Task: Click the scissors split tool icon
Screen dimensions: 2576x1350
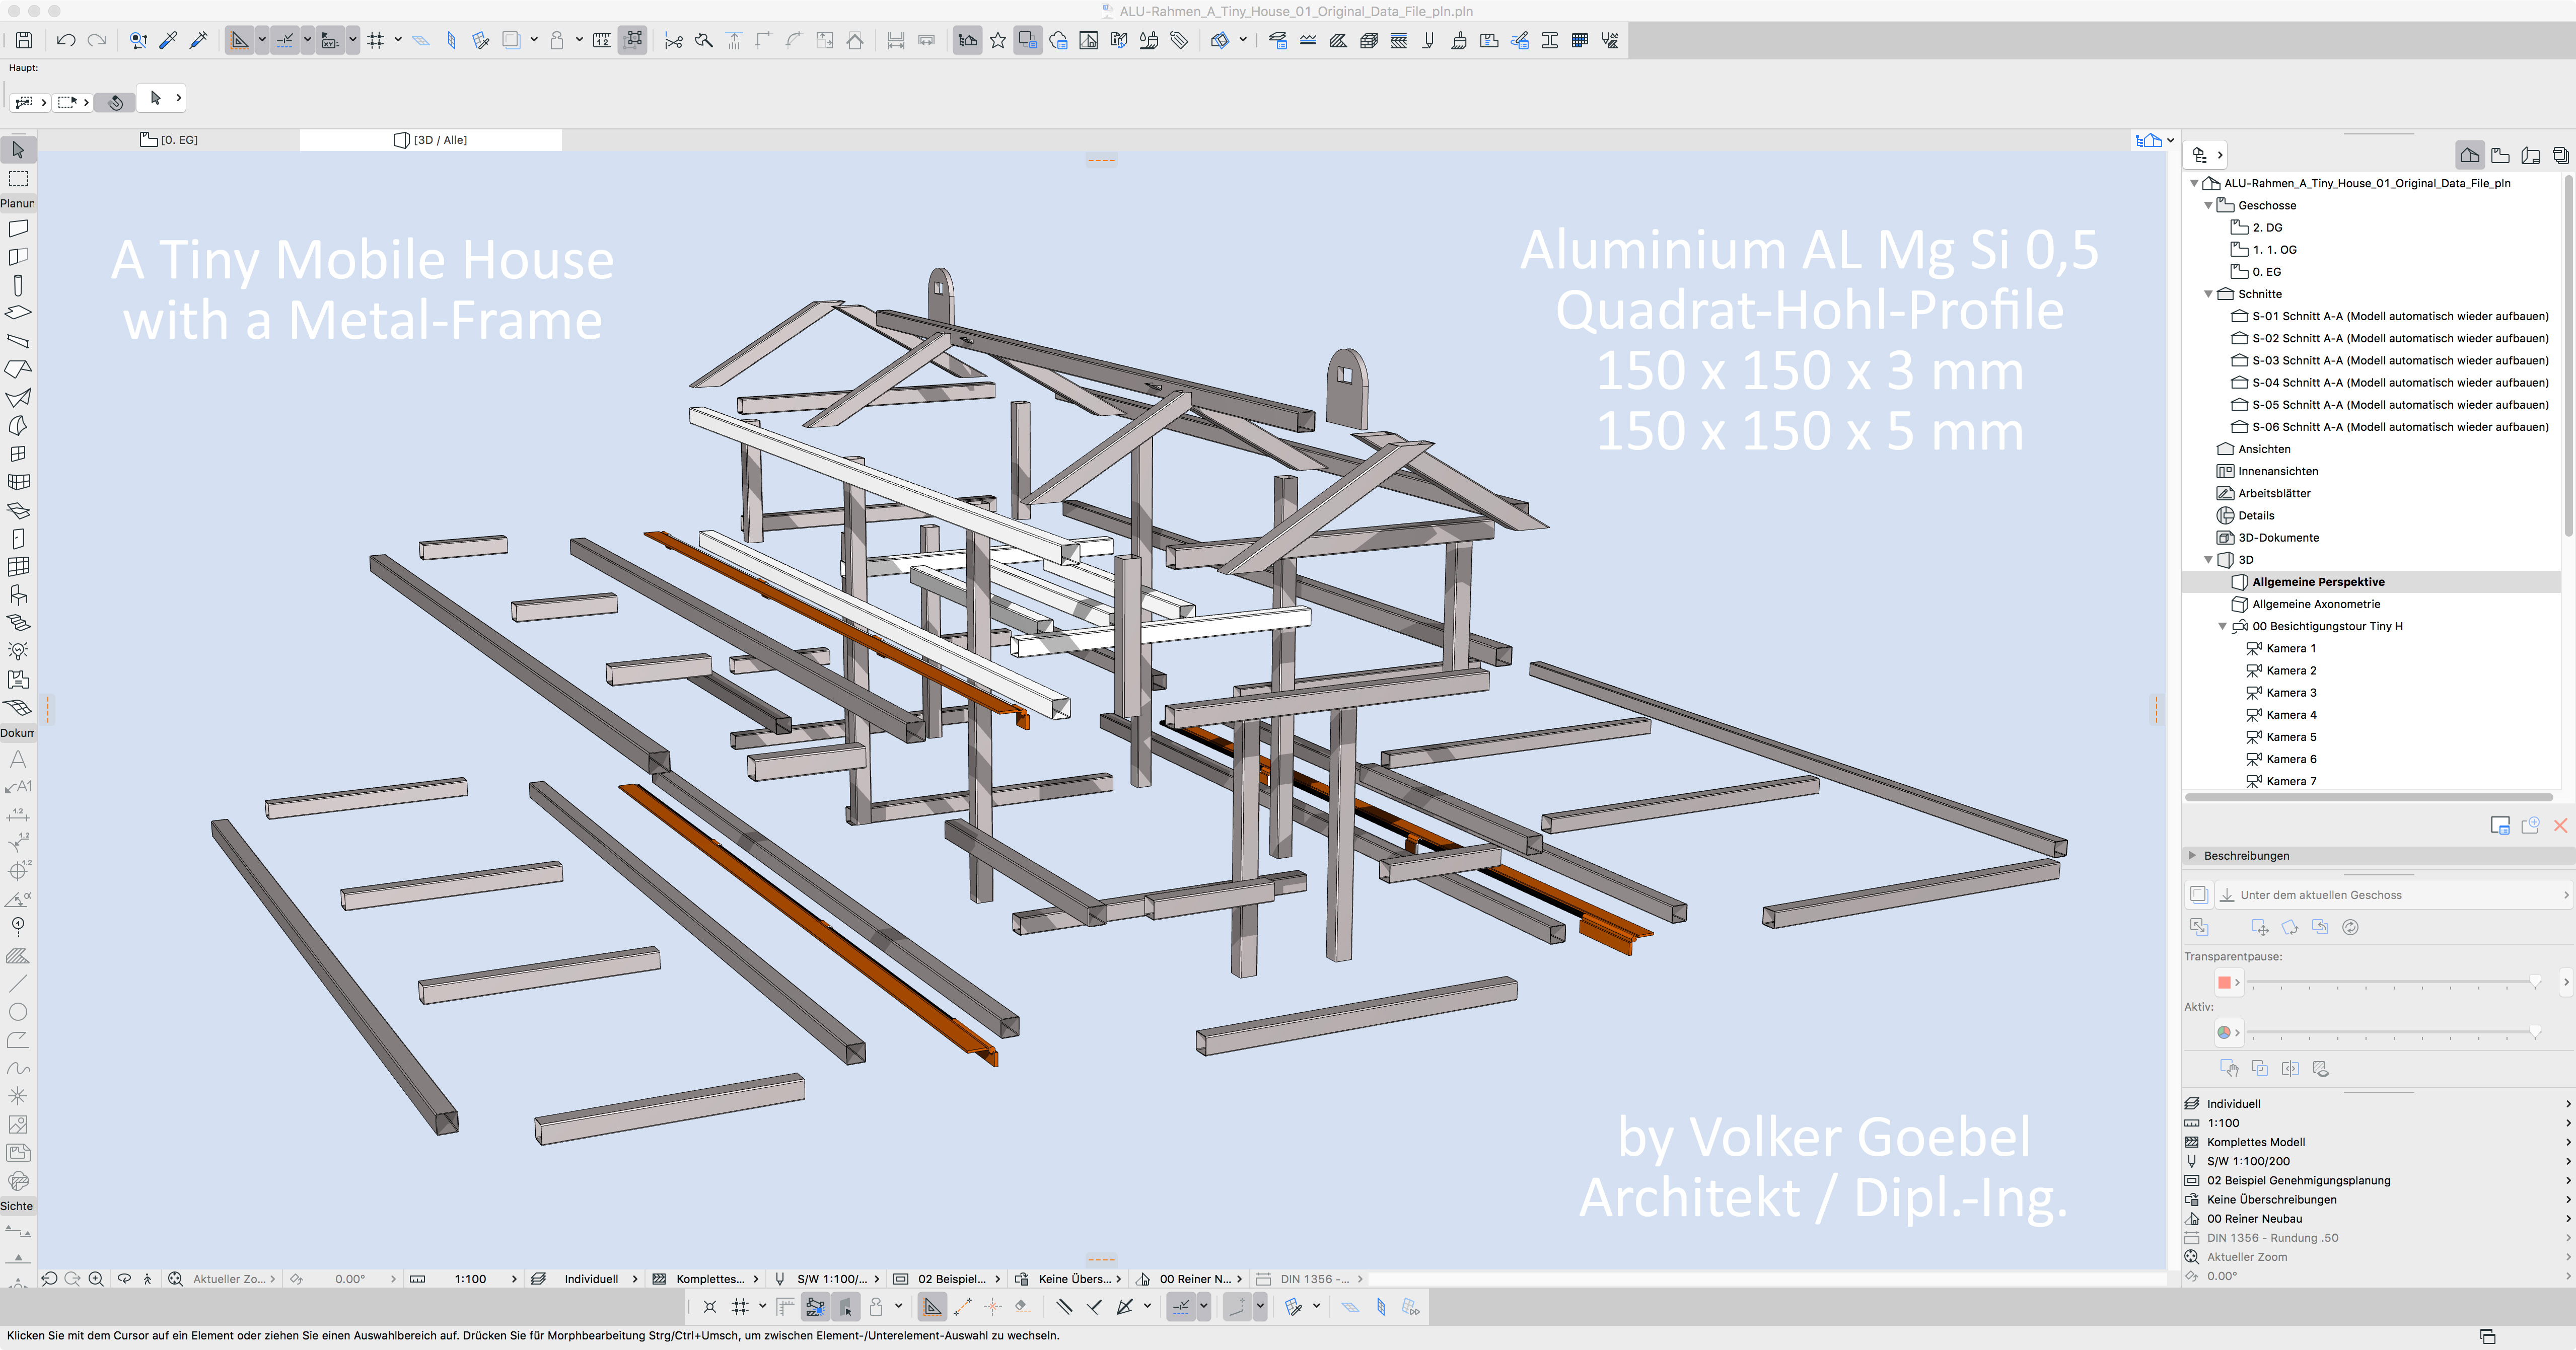Action: (673, 41)
